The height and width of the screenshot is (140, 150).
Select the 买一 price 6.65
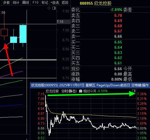pos(118,42)
